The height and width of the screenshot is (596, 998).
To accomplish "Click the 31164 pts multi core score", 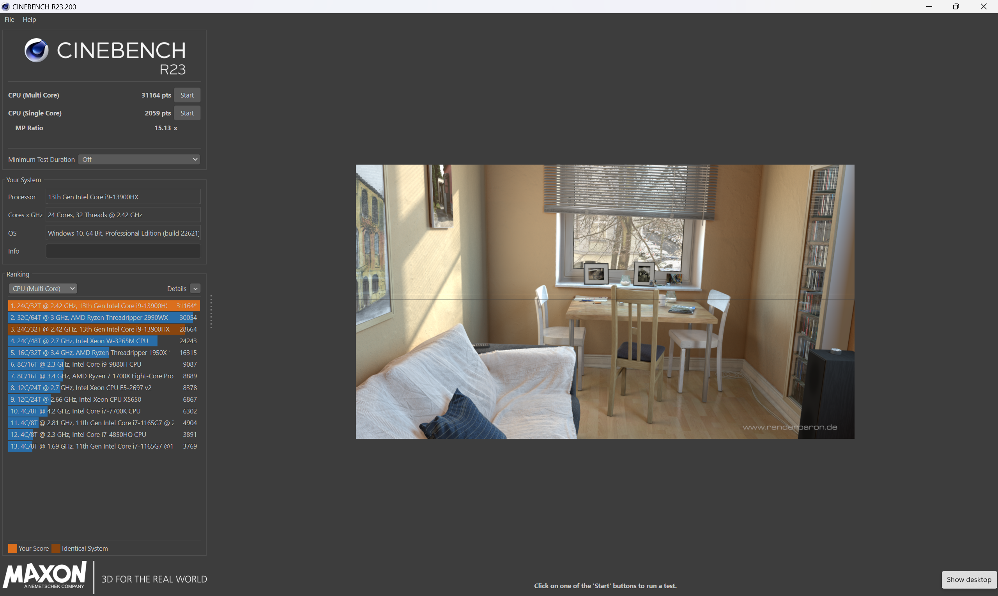I will 156,95.
